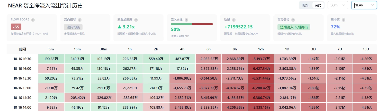The image size is (387, 111).
Task: Click the 50% inflow ratio value
Action: coord(175,29)
